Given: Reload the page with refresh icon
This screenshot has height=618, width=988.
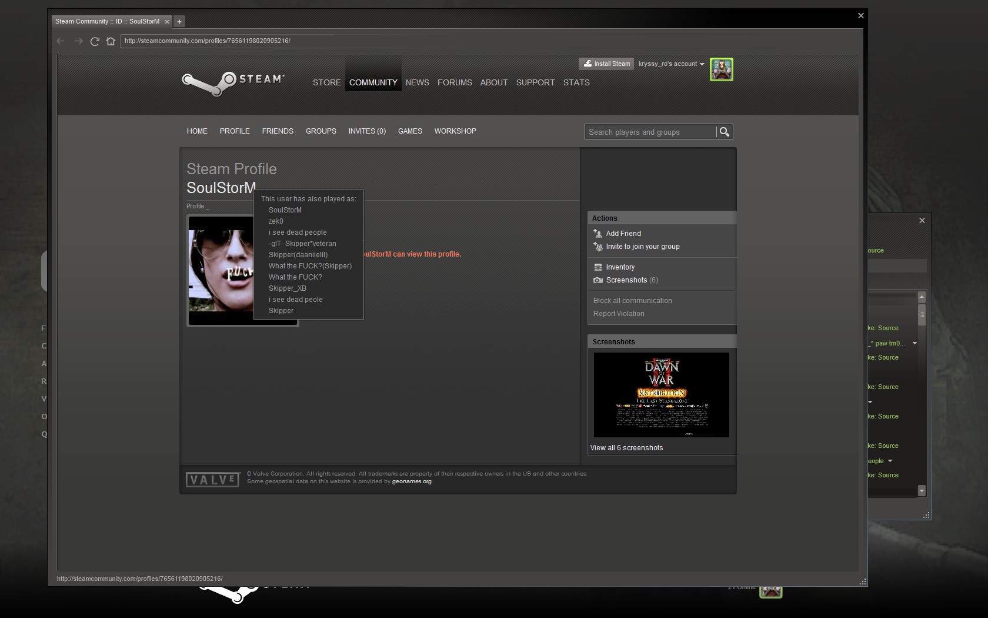Looking at the screenshot, I should pyautogui.click(x=95, y=41).
